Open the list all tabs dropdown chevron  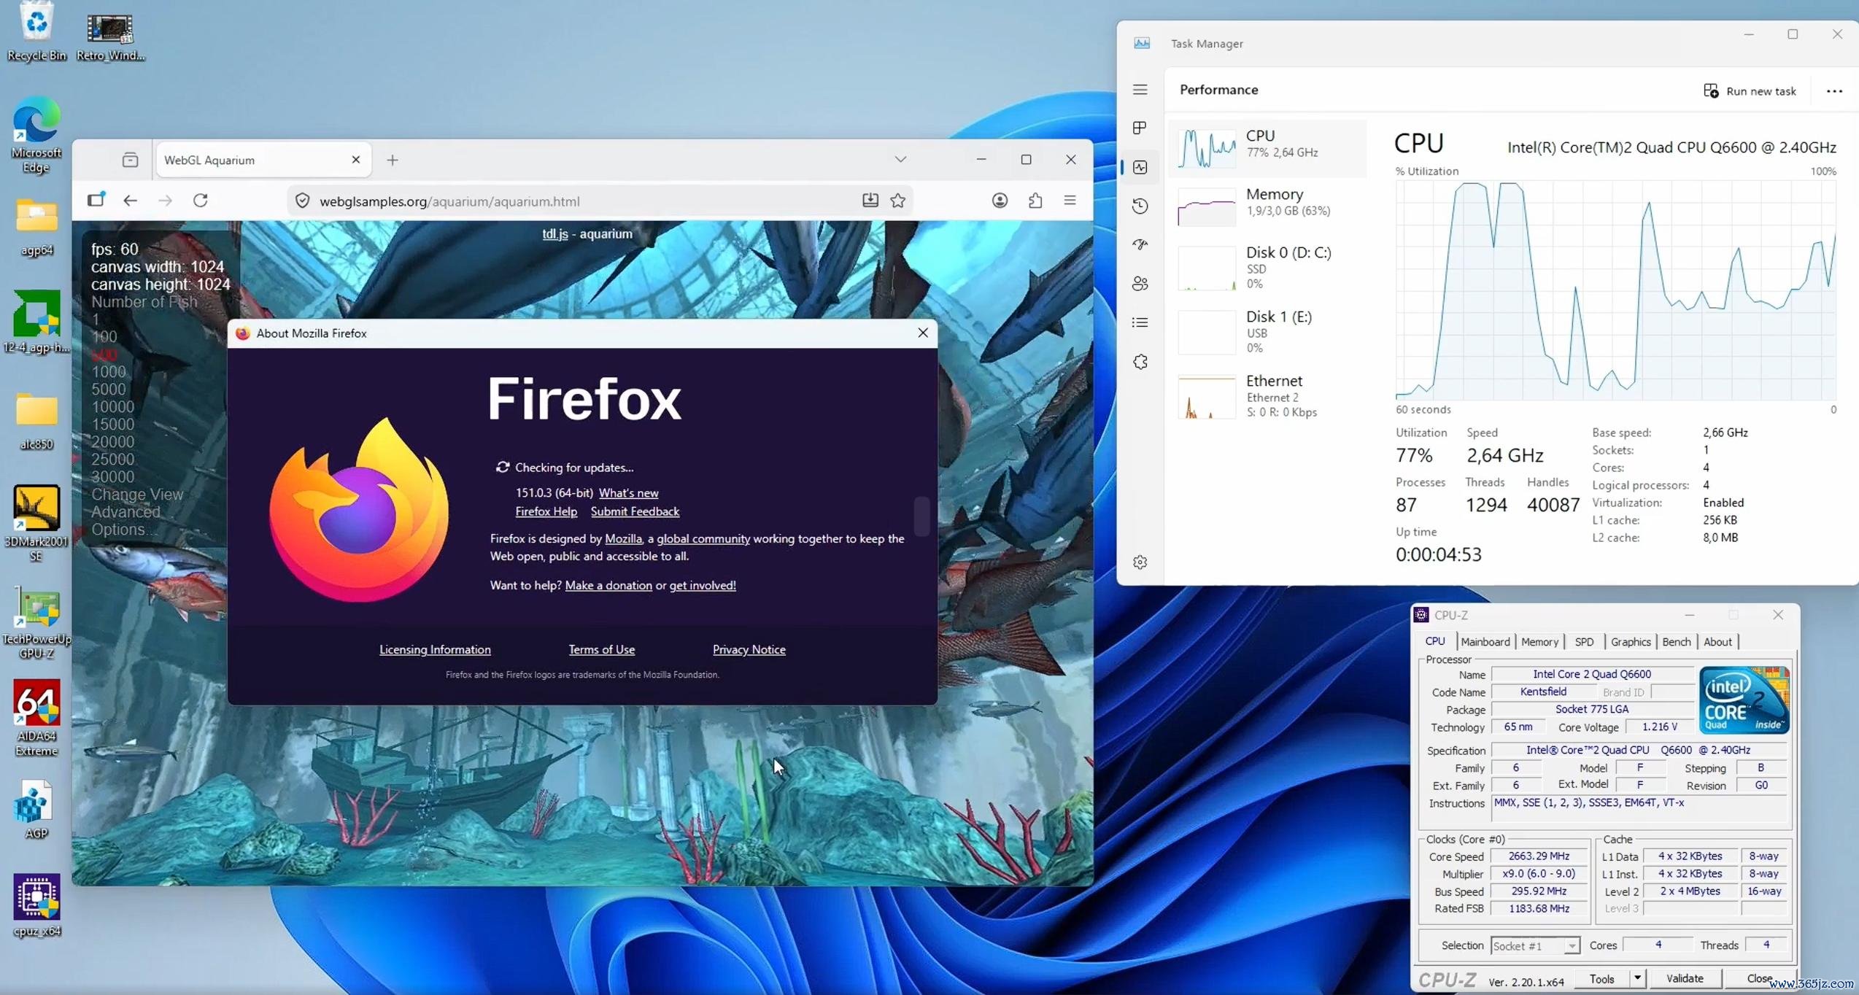[900, 160]
